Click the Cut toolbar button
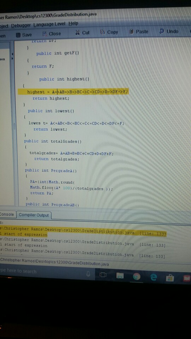191x339 pixels. pos(82,32)
